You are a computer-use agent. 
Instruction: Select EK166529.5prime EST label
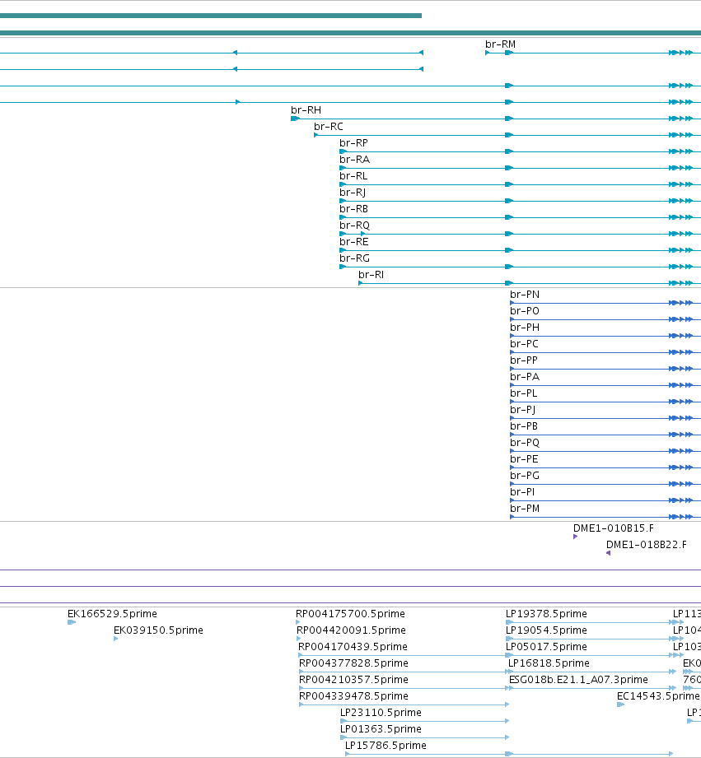112,613
